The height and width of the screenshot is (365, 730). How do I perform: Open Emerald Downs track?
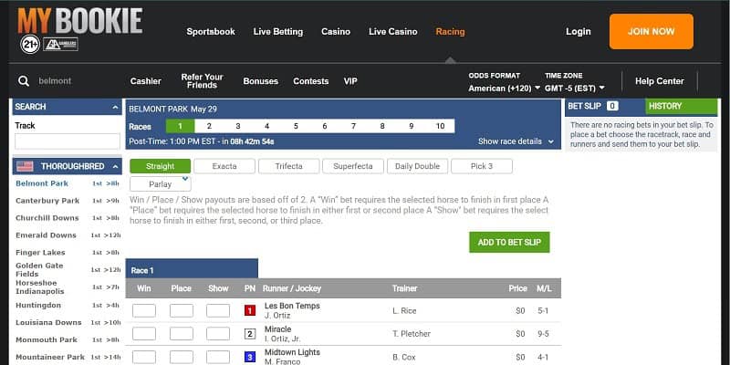click(46, 235)
